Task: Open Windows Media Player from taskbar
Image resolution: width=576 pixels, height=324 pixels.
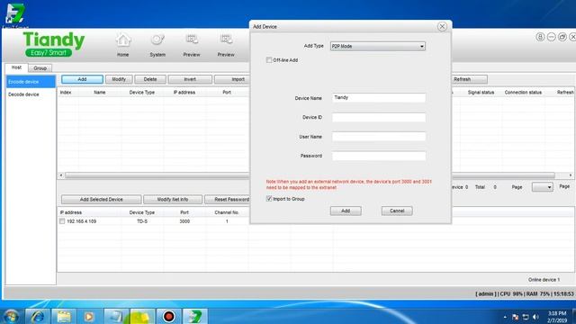Action: tap(89, 316)
